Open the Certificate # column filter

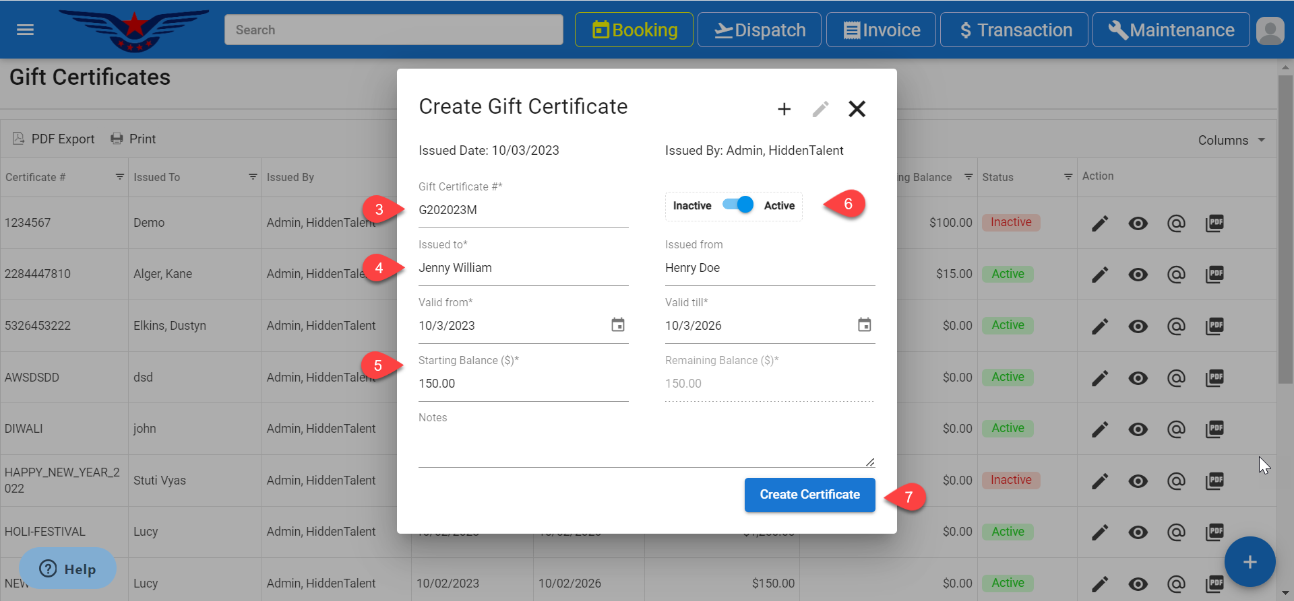tap(119, 177)
